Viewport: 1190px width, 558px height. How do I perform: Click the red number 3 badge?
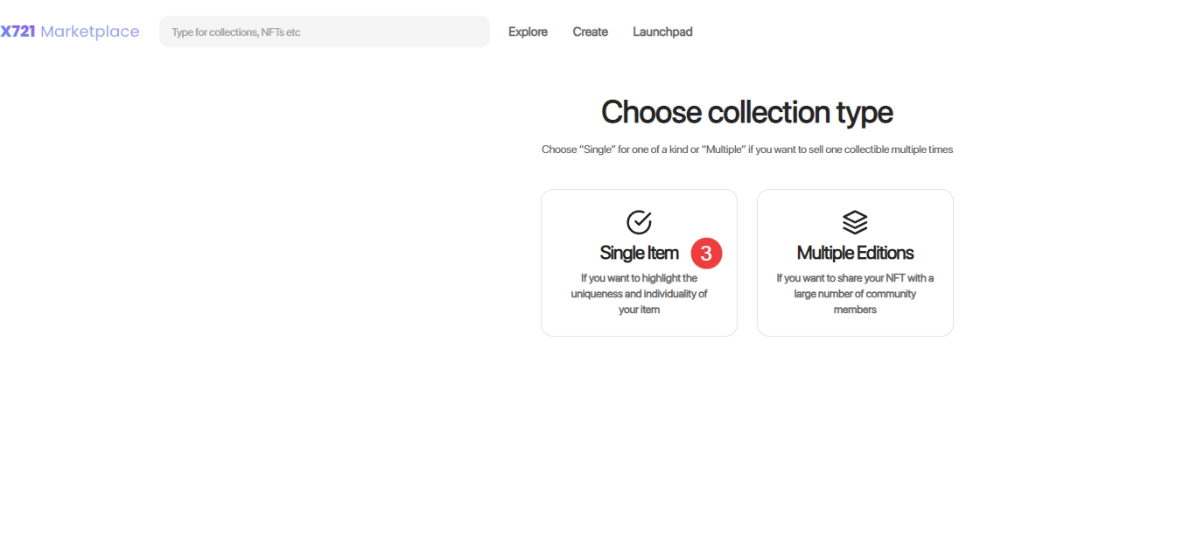point(706,254)
